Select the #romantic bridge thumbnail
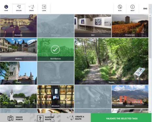The width and height of the screenshot is (152, 122). click(x=18, y=26)
